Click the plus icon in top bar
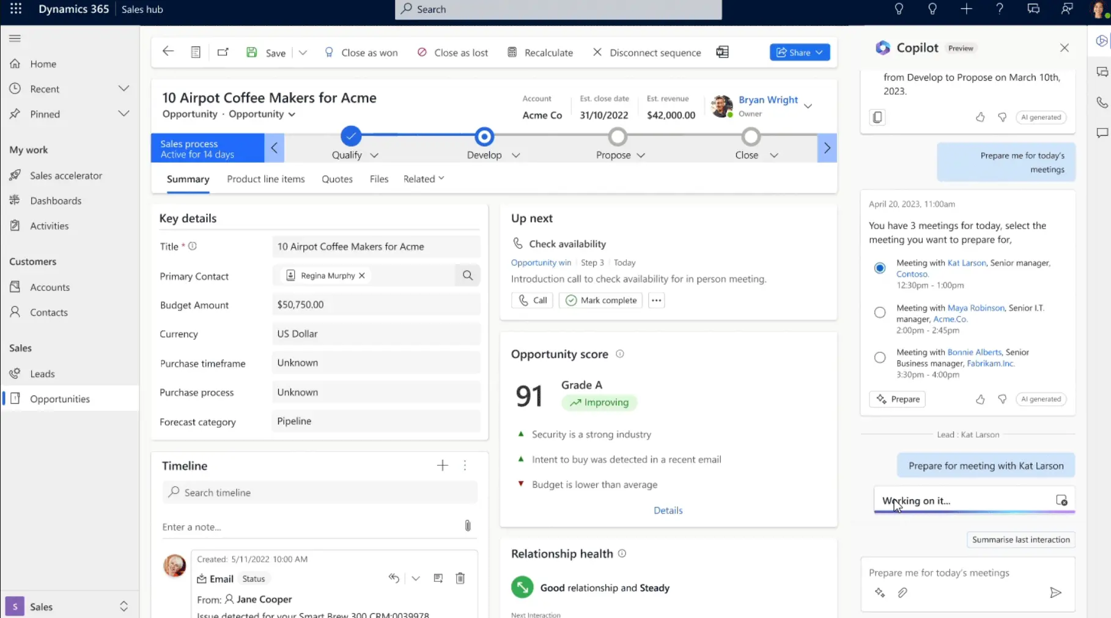This screenshot has height=618, width=1111. (x=966, y=9)
